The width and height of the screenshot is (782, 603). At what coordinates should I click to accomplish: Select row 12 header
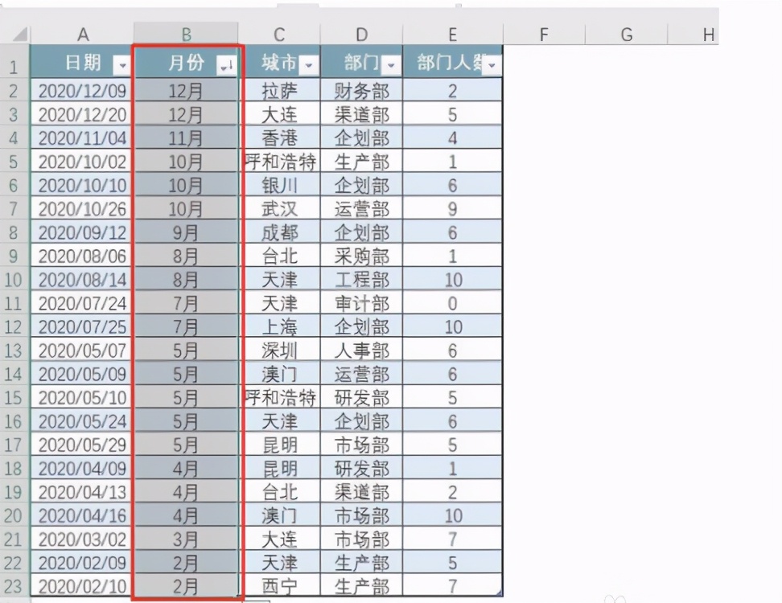(14, 327)
